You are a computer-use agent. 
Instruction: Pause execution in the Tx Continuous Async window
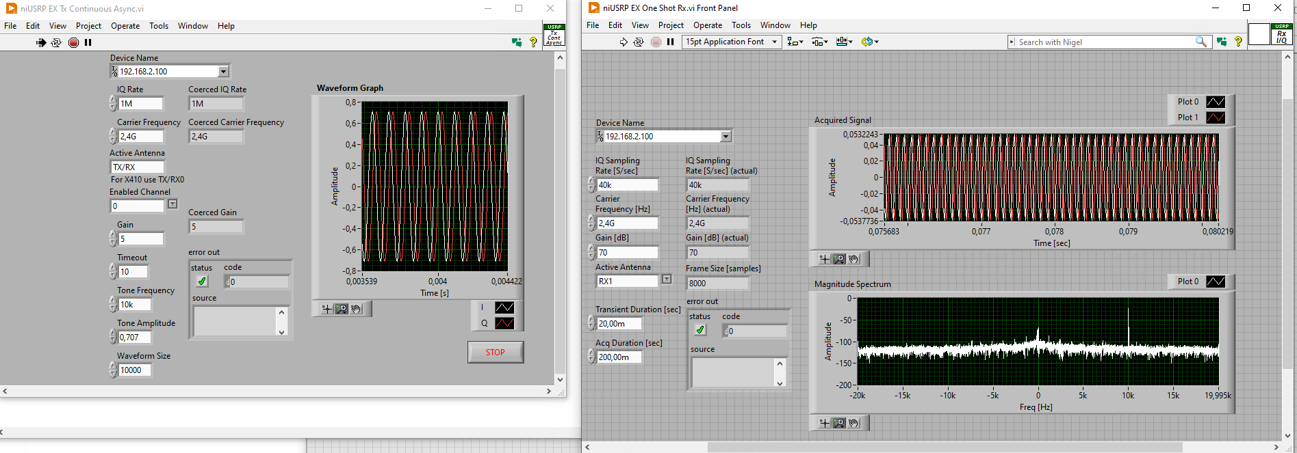(88, 42)
